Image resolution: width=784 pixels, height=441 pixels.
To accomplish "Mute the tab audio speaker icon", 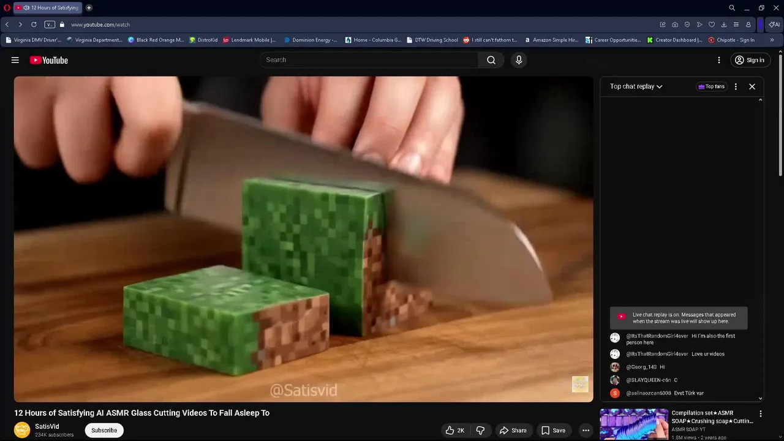I will coord(26,8).
